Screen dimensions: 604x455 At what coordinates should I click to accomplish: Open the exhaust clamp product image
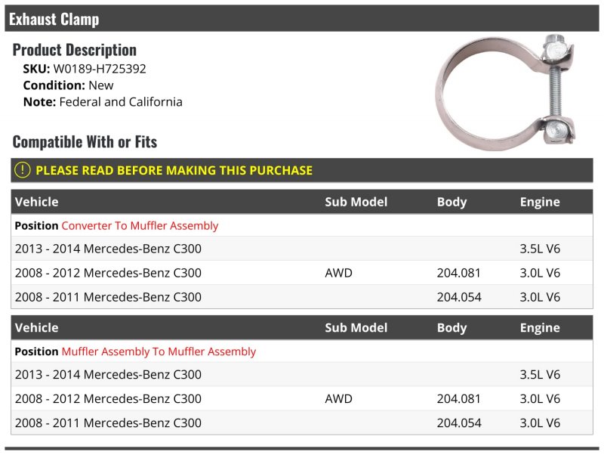point(505,92)
